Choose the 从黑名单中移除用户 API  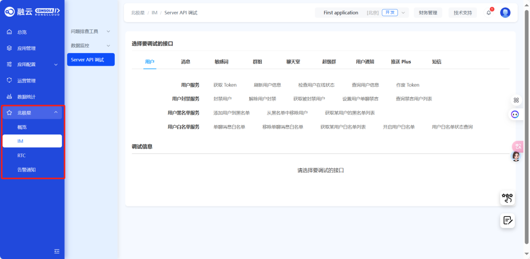(287, 113)
